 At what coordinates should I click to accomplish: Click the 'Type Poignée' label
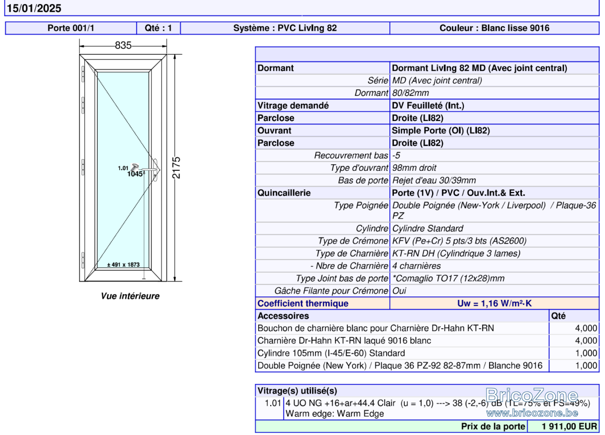coord(361,206)
